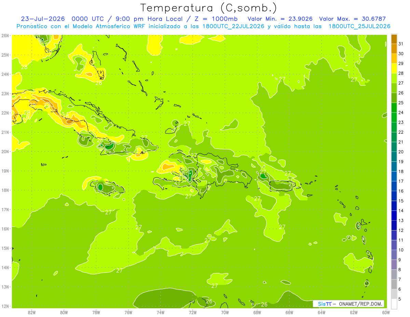
Task: Click the 'SisTT – ONAMET/REP.DOM.' credit label
Action: pos(348,304)
